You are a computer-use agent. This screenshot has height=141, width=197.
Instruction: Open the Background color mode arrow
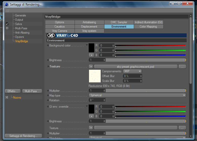click(x=87, y=45)
